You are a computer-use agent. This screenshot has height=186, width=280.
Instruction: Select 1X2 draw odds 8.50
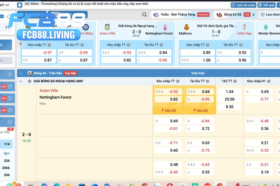tap(230, 106)
